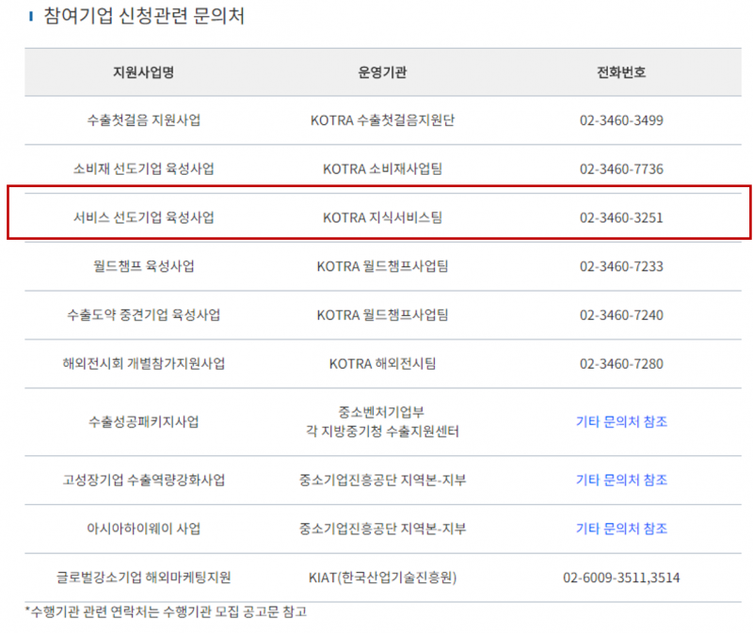Click phone number 02-3460-3251
The width and height of the screenshot is (753, 633).
click(x=621, y=218)
